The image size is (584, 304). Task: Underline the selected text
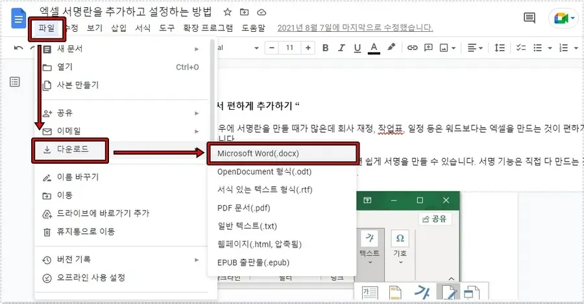coord(357,48)
